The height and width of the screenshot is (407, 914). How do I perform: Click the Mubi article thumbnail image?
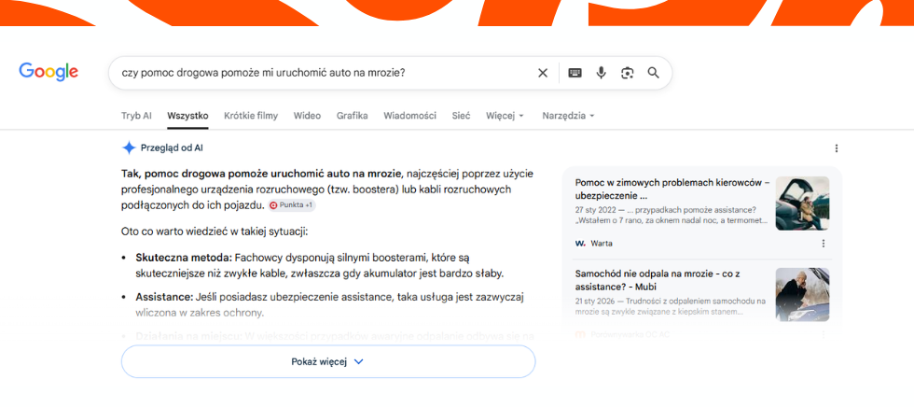pos(802,294)
